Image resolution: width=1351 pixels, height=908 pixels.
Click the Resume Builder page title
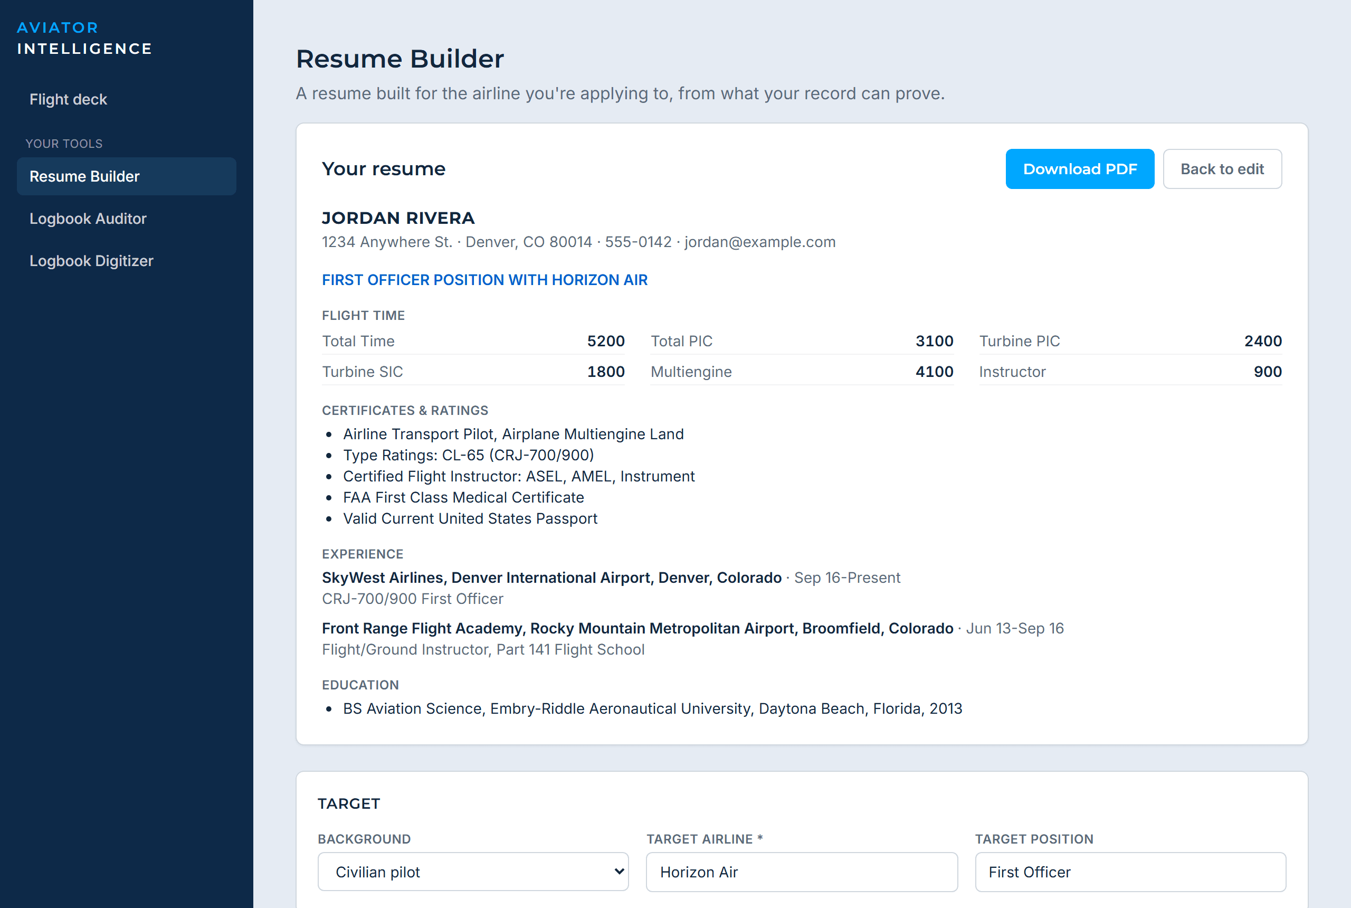(399, 59)
